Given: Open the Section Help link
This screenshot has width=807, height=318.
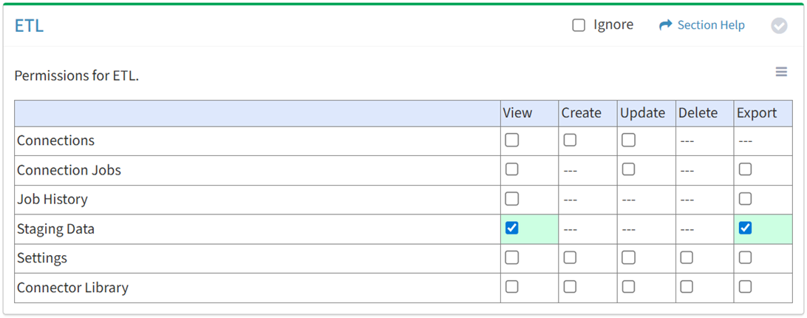Looking at the screenshot, I should click(x=711, y=25).
